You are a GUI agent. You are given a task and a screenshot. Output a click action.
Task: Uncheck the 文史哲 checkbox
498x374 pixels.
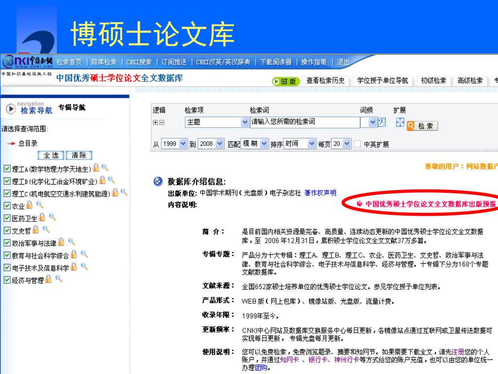coord(7,230)
